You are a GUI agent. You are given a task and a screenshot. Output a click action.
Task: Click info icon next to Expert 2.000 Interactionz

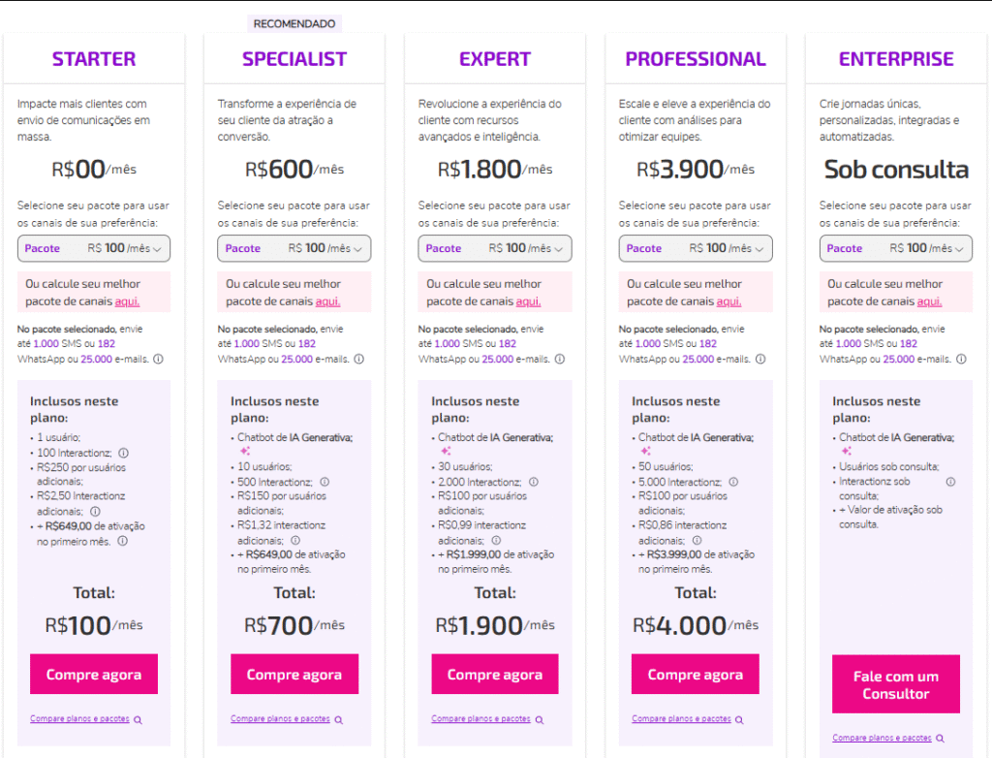click(x=534, y=482)
